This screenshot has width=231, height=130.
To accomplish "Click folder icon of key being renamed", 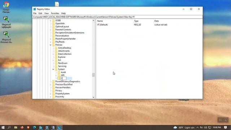I will 59,78.
